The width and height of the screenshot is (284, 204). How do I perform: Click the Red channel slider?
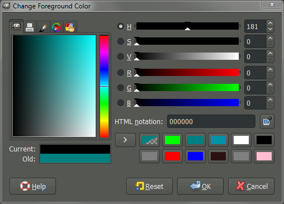pos(187,73)
